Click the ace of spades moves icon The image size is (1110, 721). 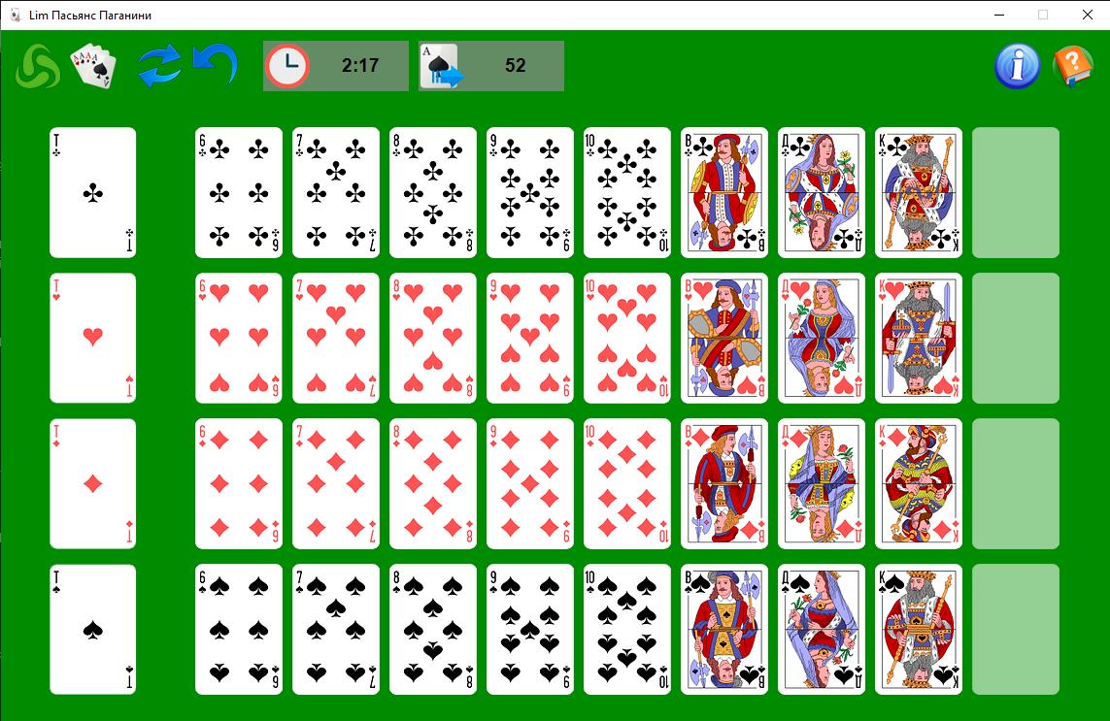[441, 66]
